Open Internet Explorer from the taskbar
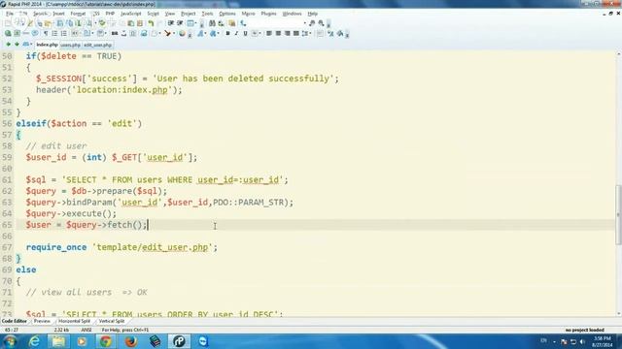This screenshot has height=349, width=622. [35, 341]
